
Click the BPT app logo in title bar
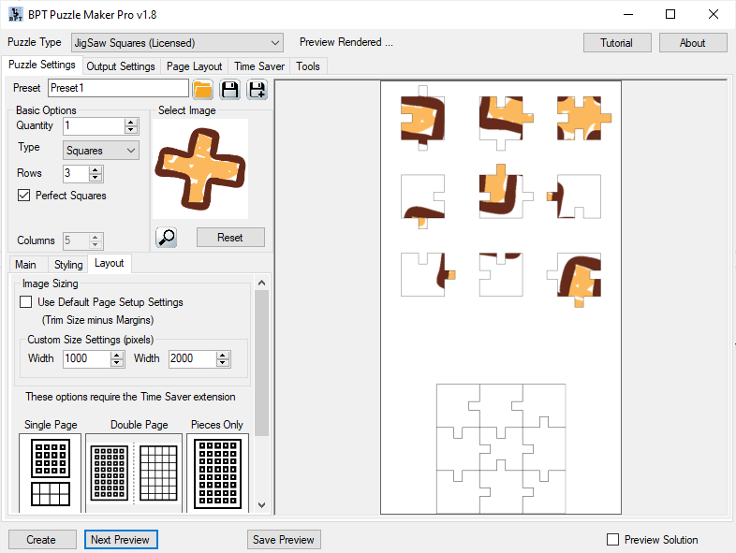(x=16, y=14)
